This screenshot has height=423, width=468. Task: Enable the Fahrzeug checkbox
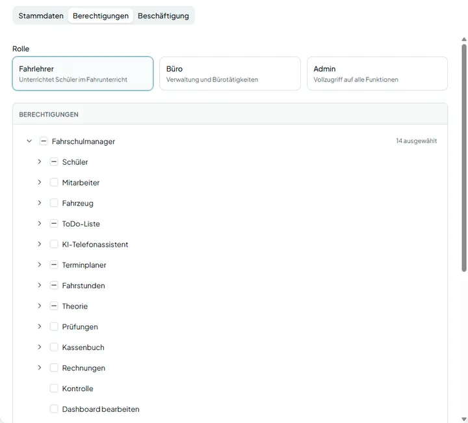[x=54, y=203]
